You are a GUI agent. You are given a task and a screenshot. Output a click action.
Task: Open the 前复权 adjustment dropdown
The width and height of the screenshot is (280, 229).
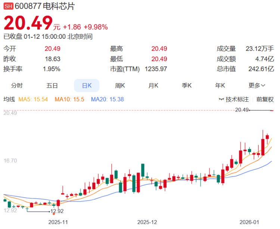tap(265, 100)
